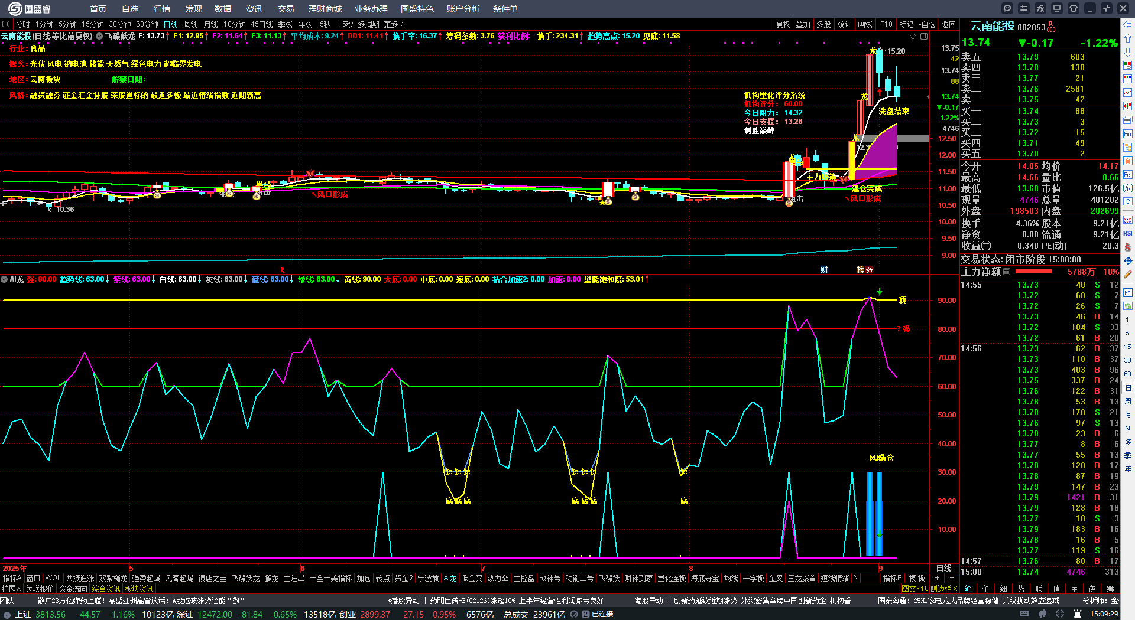Switch to the 周线 period tab

(x=191, y=24)
